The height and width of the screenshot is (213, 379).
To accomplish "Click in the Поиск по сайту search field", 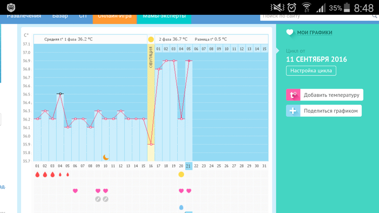I will [315, 17].
